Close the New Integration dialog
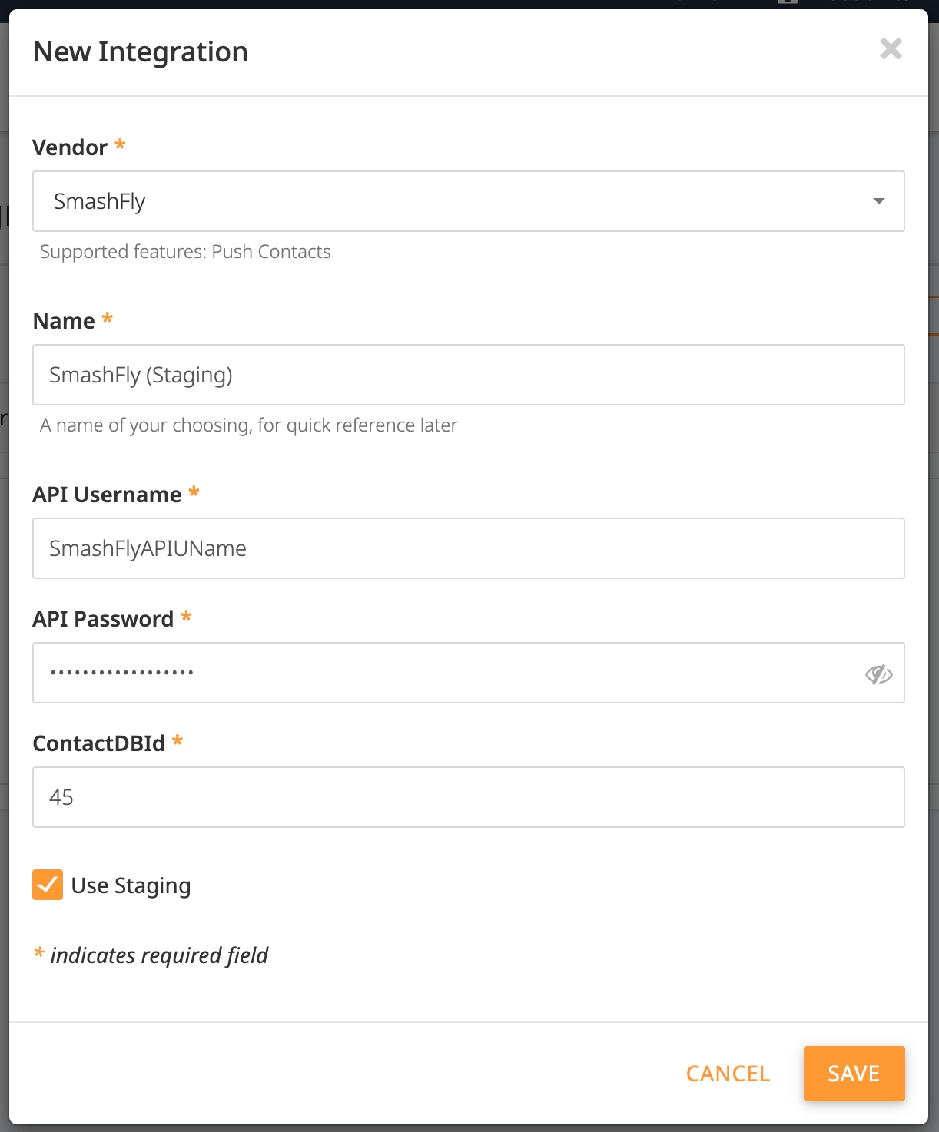939x1132 pixels. (x=891, y=49)
